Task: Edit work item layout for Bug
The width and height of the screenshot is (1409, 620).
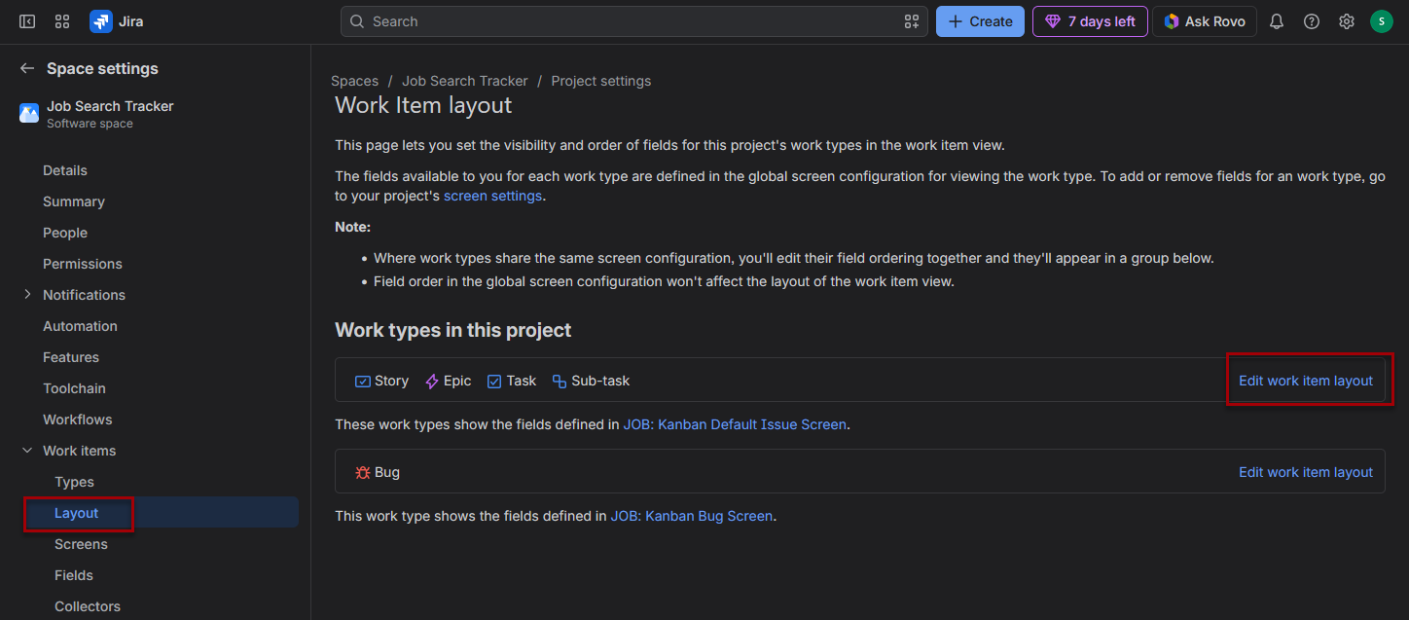Action: pos(1306,472)
